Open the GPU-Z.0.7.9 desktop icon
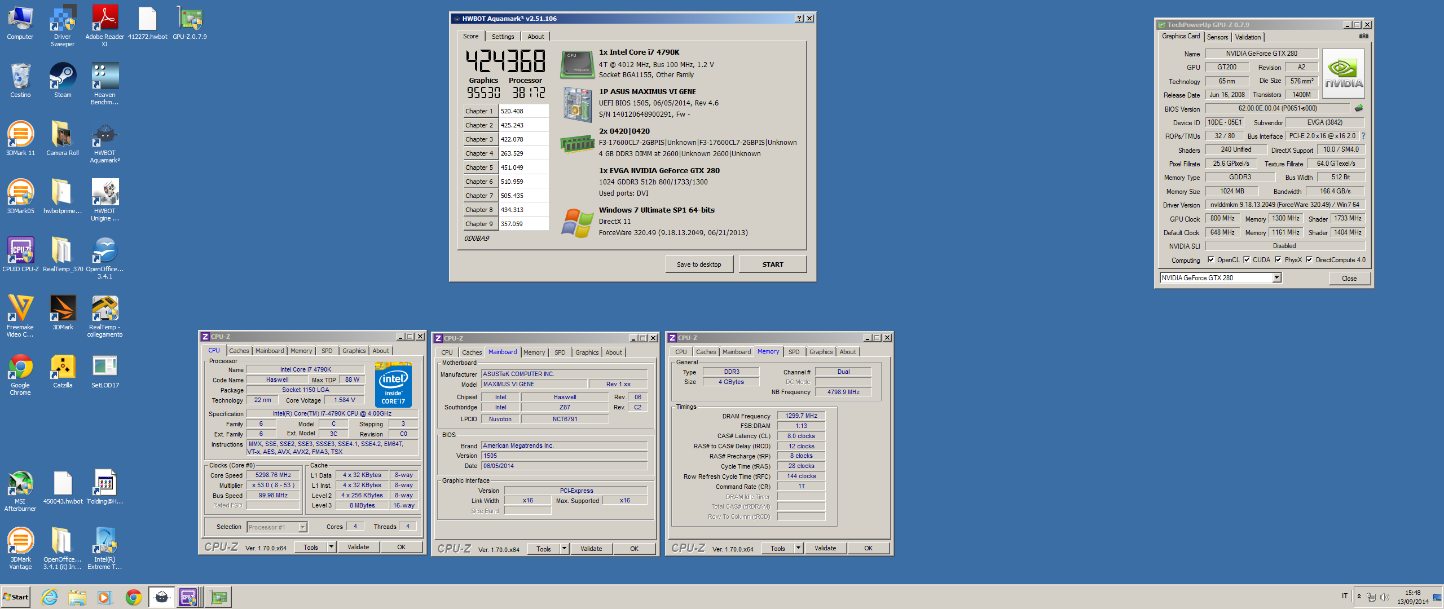 (x=190, y=23)
